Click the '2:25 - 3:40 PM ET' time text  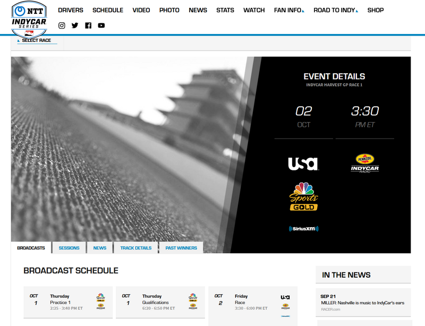pyautogui.click(x=66, y=308)
